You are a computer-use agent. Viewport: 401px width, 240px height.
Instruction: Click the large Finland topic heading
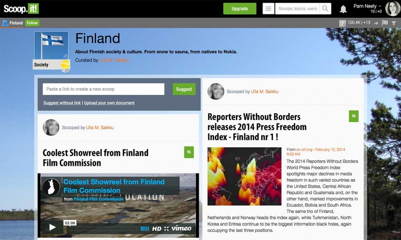(98, 39)
